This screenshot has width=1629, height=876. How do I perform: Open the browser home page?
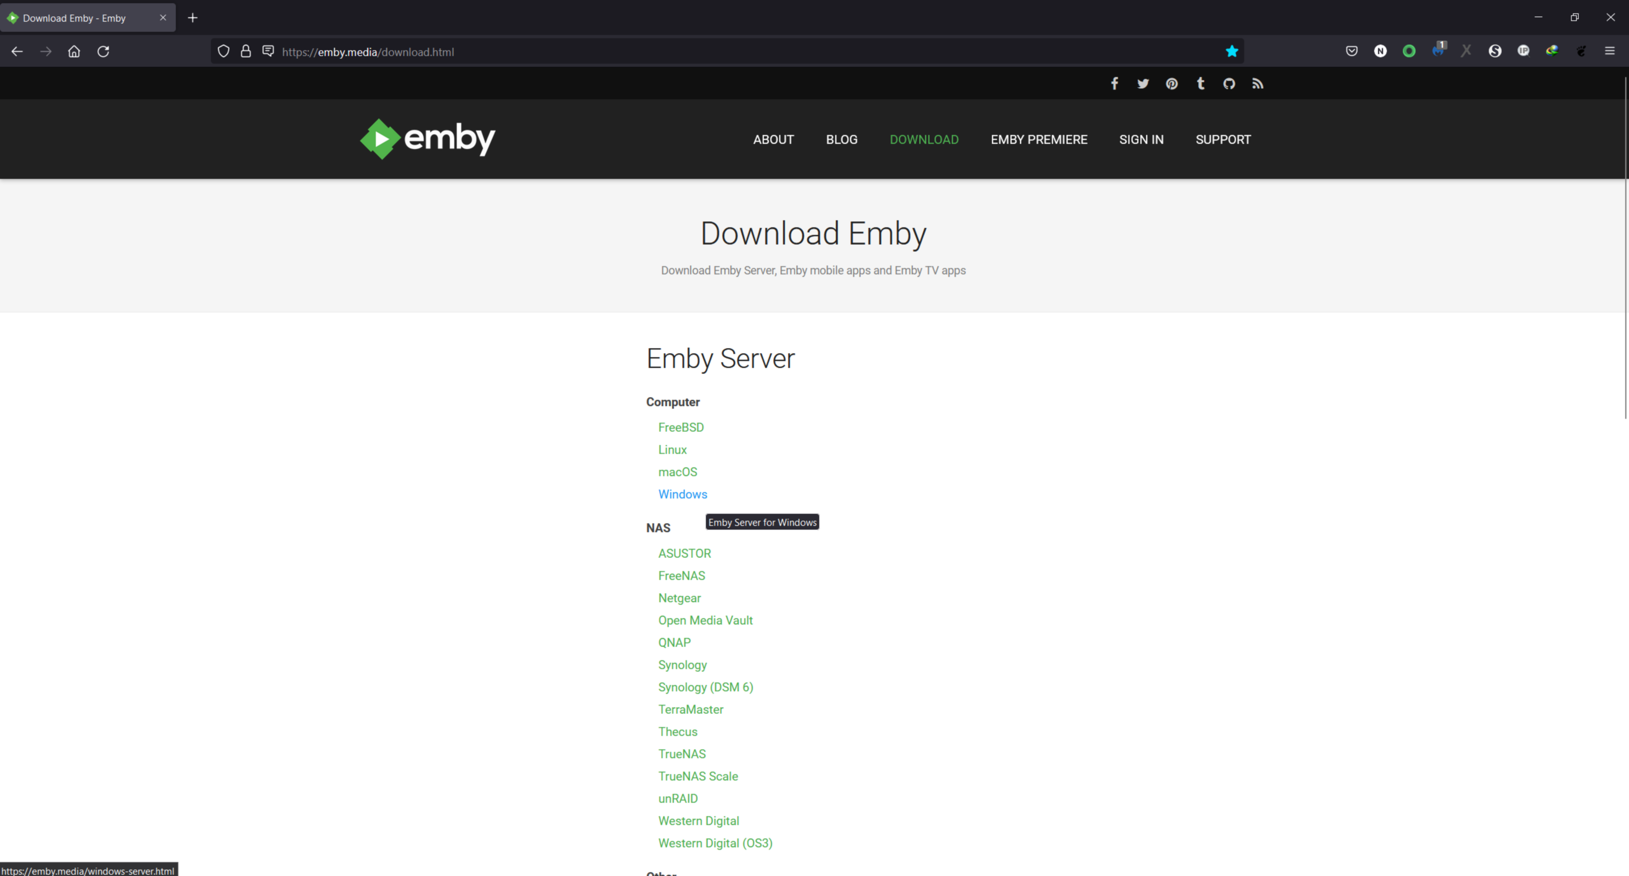pyautogui.click(x=74, y=51)
